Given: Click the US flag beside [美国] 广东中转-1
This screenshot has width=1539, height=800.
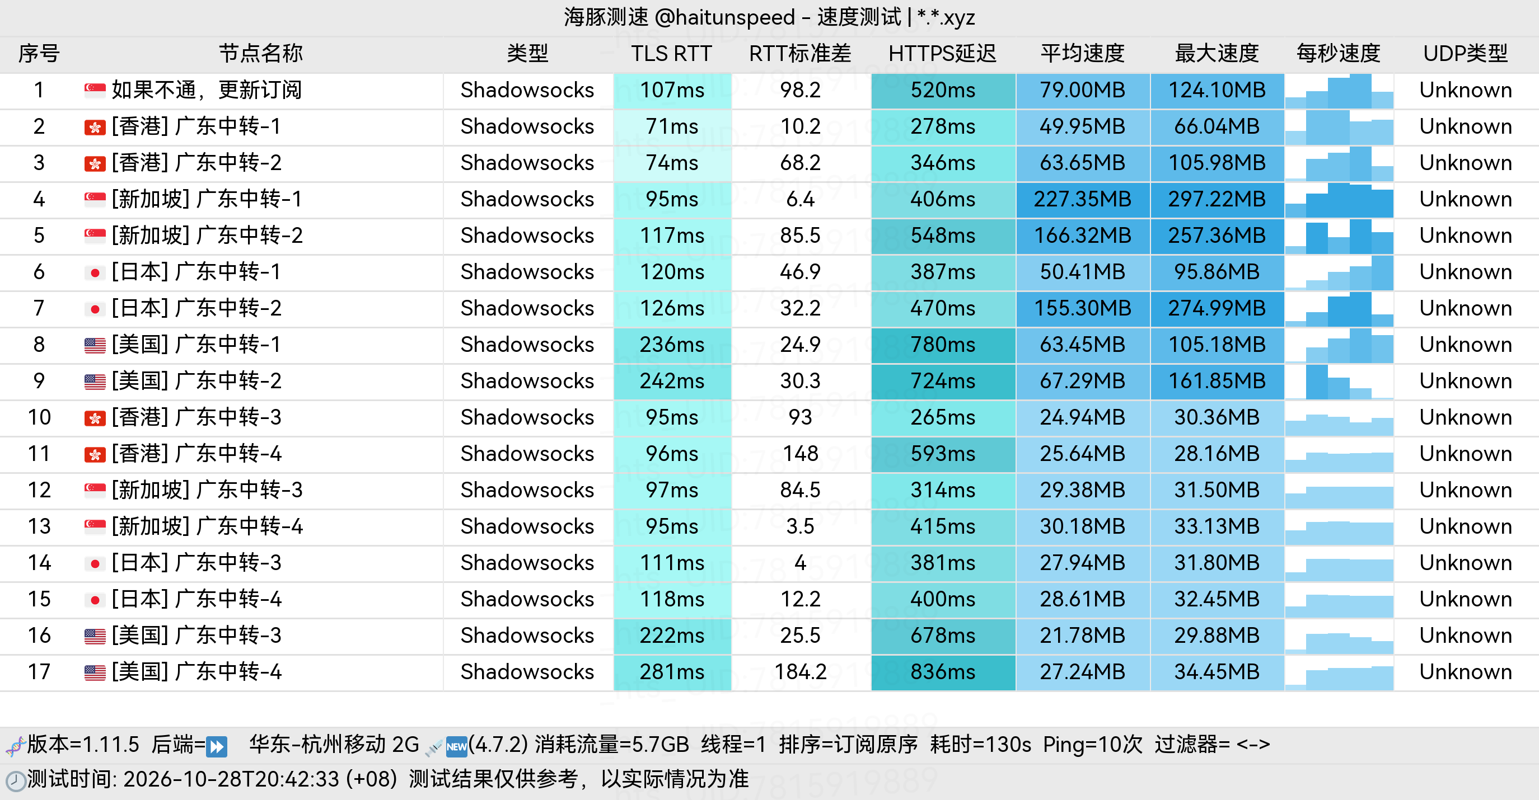Looking at the screenshot, I should 95,345.
